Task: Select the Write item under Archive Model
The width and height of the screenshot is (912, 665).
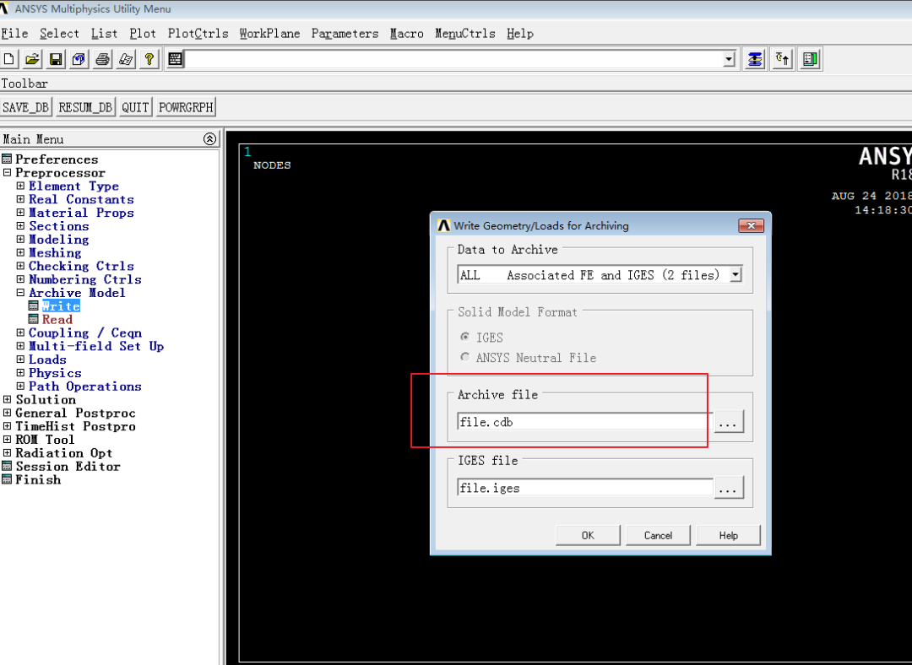Action: click(x=61, y=306)
